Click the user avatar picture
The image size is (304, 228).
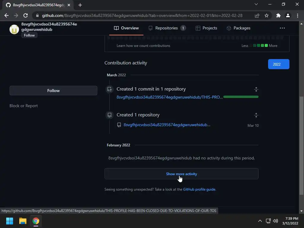(14, 29)
